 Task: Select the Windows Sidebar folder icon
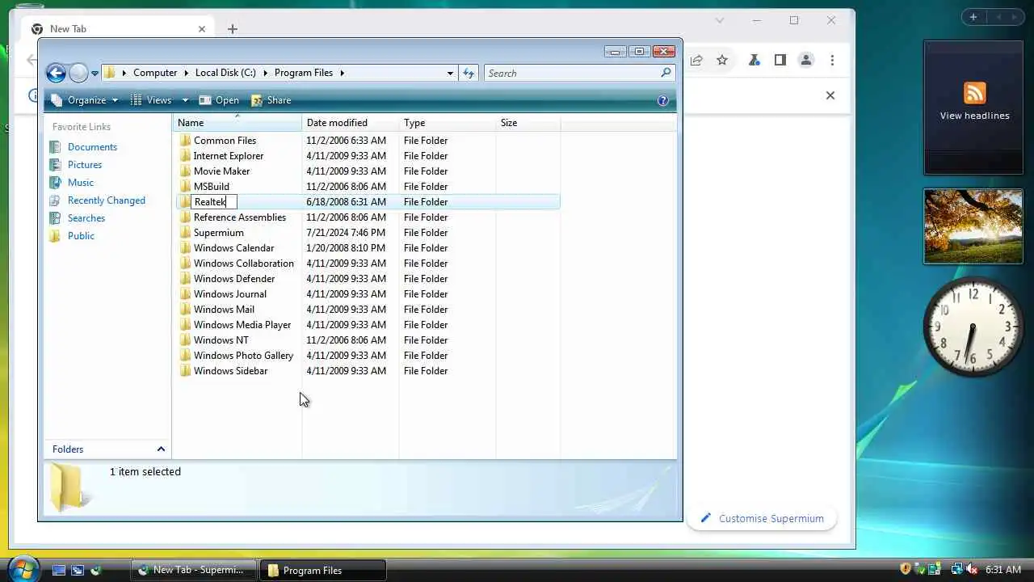coord(185,371)
